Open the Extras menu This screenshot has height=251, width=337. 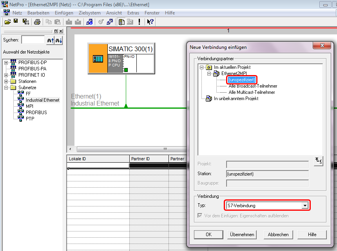click(x=133, y=13)
